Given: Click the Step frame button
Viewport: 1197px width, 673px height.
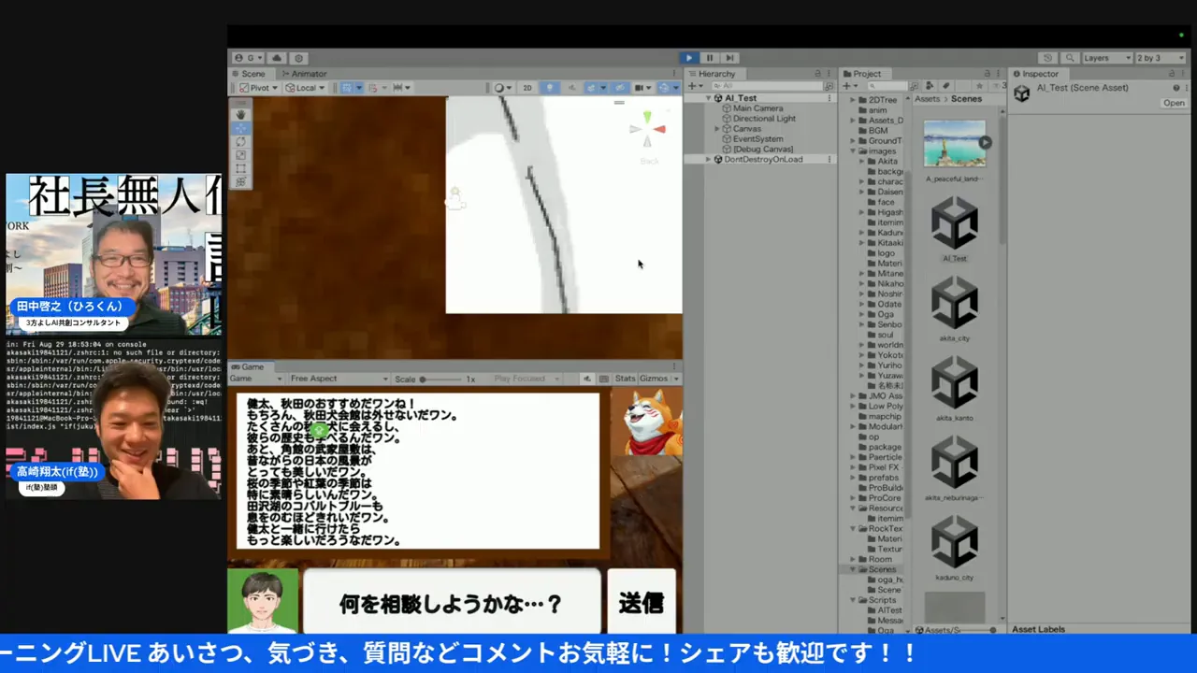Looking at the screenshot, I should 729,58.
